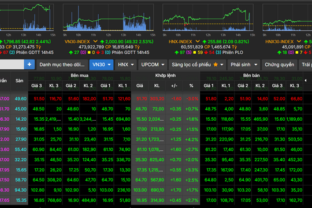Click the red down arrow beside 3 under VN30-INDEX
Screen dimensions: 312x208
[x=98, y=53]
